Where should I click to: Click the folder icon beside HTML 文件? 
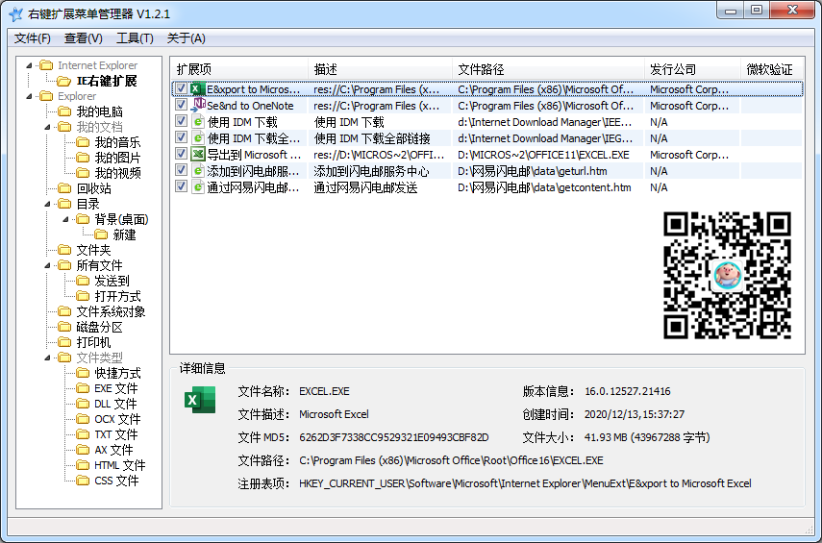83,465
